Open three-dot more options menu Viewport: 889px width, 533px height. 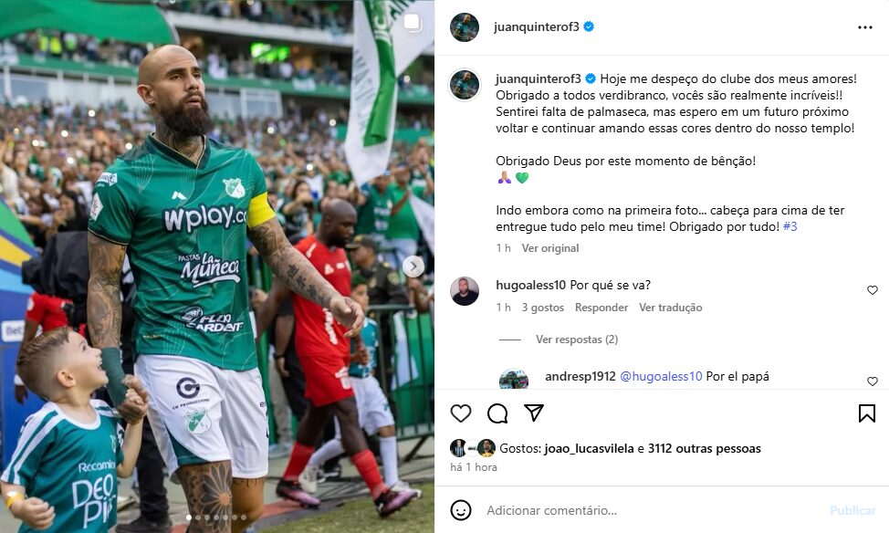point(865,27)
